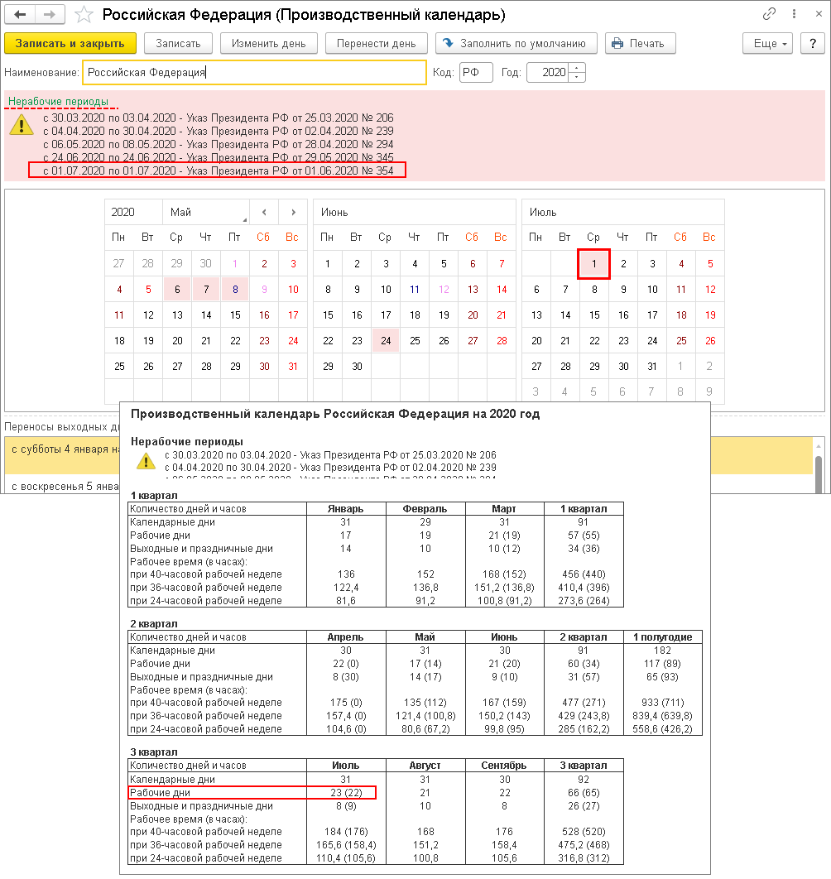Select July 31 in calendar

652,366
